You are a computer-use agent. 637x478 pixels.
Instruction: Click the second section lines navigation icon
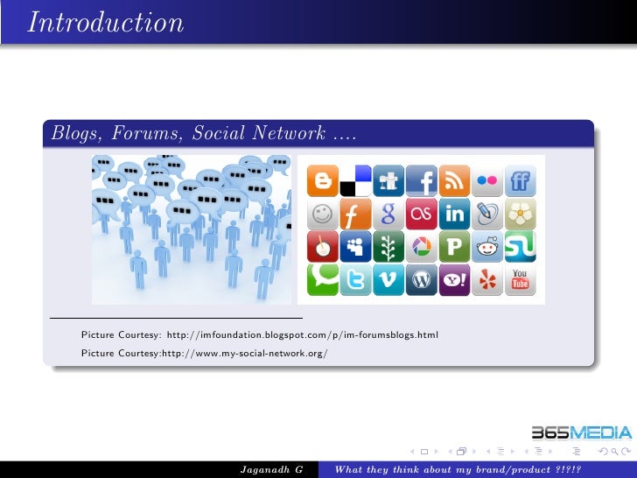[539, 451]
